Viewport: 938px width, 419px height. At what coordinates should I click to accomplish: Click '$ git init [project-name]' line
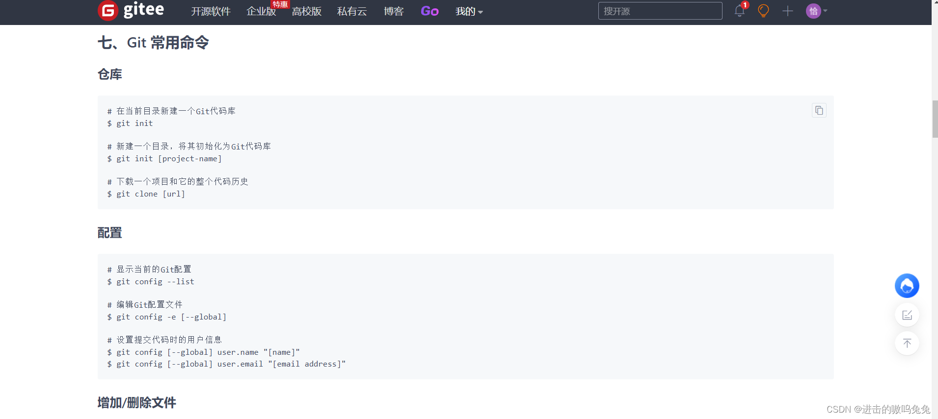pos(164,159)
